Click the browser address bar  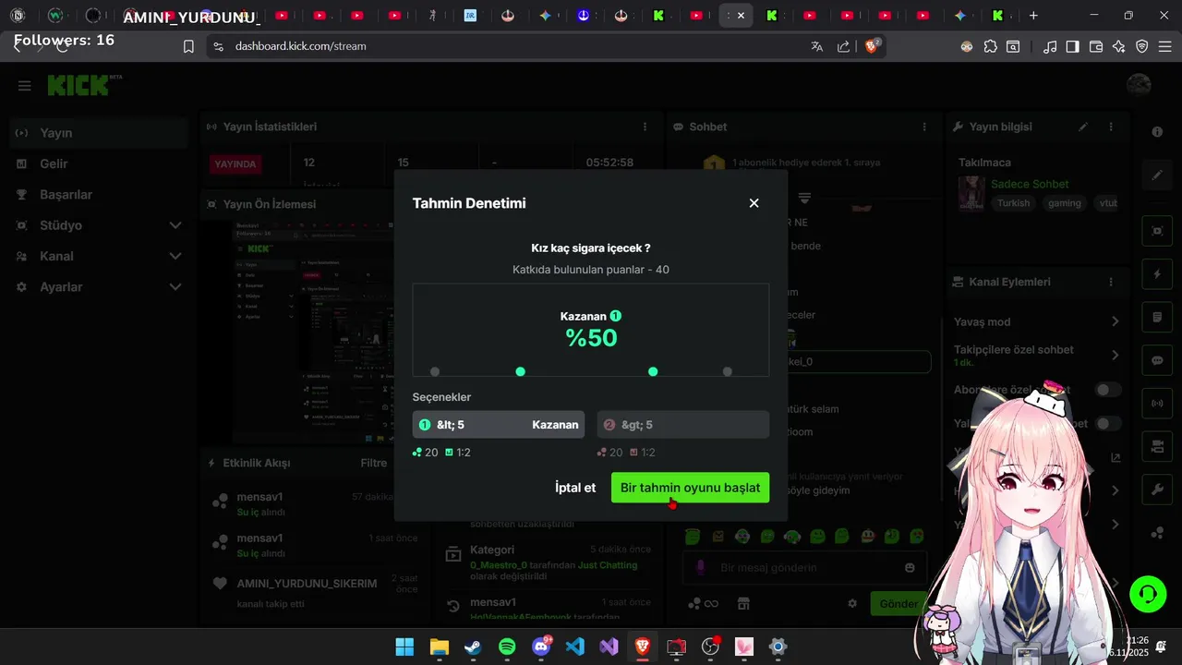point(517,46)
